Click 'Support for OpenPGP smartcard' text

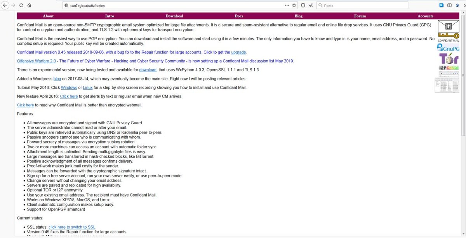(56, 209)
